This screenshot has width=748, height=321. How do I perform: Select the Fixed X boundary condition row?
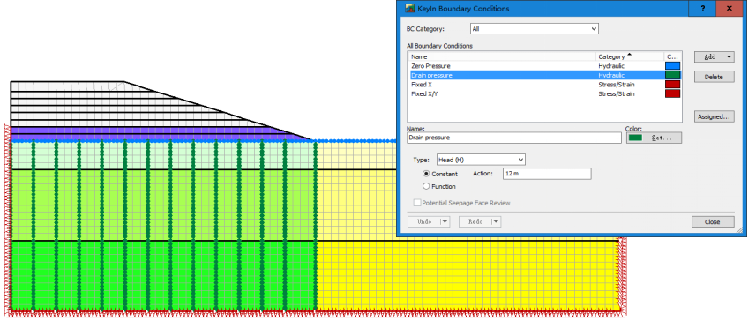(x=544, y=85)
